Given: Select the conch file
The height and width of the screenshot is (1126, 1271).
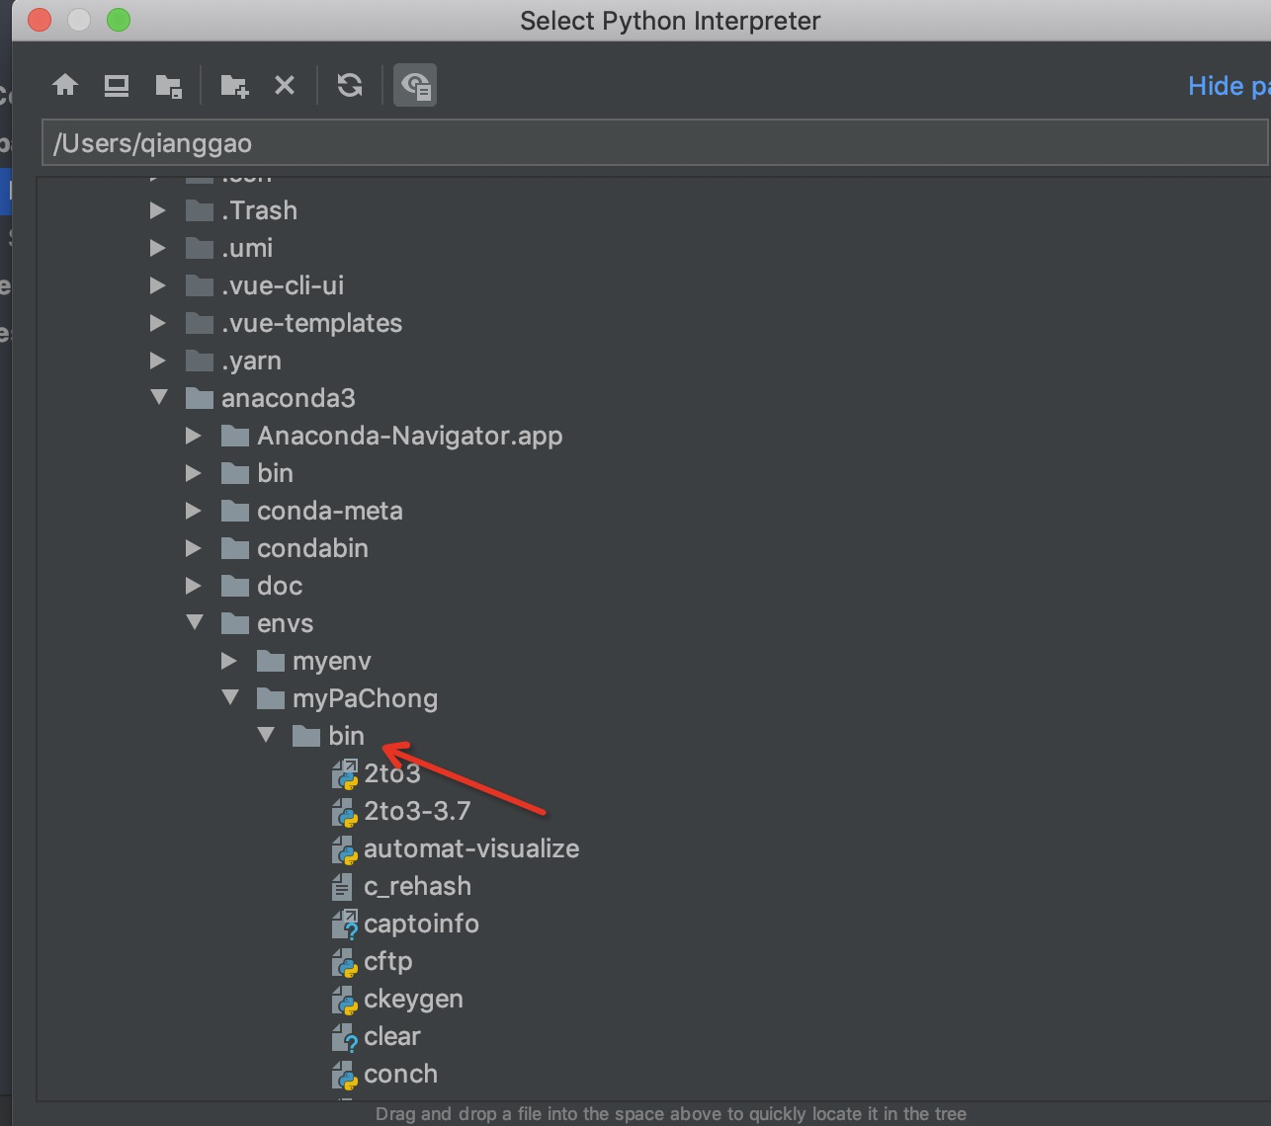Looking at the screenshot, I should (401, 1074).
